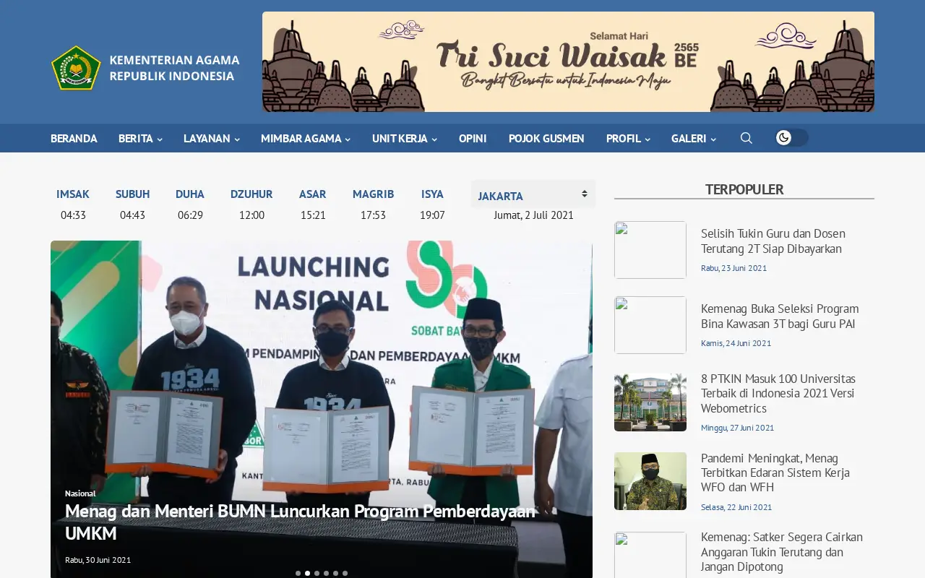925x578 pixels.
Task: Click the Tri Suci Waisak banner
Action: 568,61
